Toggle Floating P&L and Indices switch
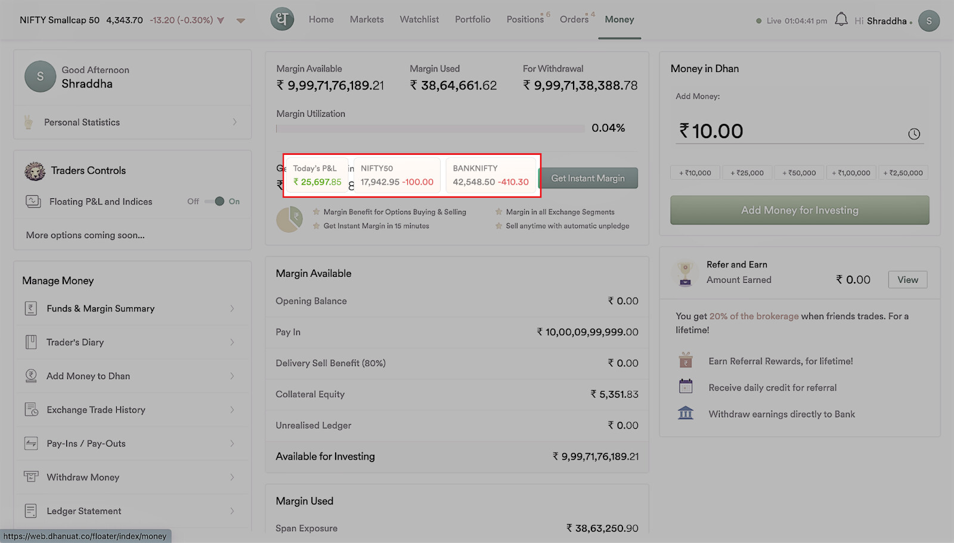This screenshot has height=543, width=954. pos(215,201)
